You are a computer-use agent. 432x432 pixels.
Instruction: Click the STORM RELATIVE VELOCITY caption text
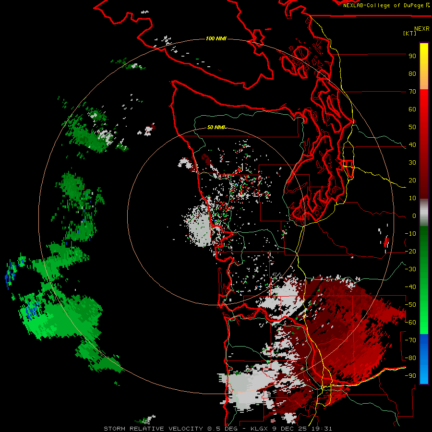click(x=153, y=429)
